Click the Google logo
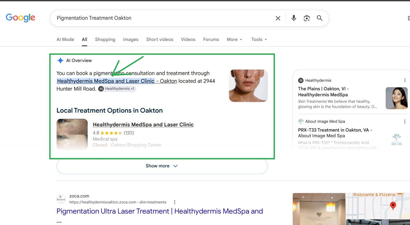 (x=20, y=17)
